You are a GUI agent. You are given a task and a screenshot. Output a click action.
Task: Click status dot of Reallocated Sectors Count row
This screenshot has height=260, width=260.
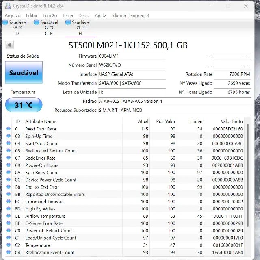[9, 150]
